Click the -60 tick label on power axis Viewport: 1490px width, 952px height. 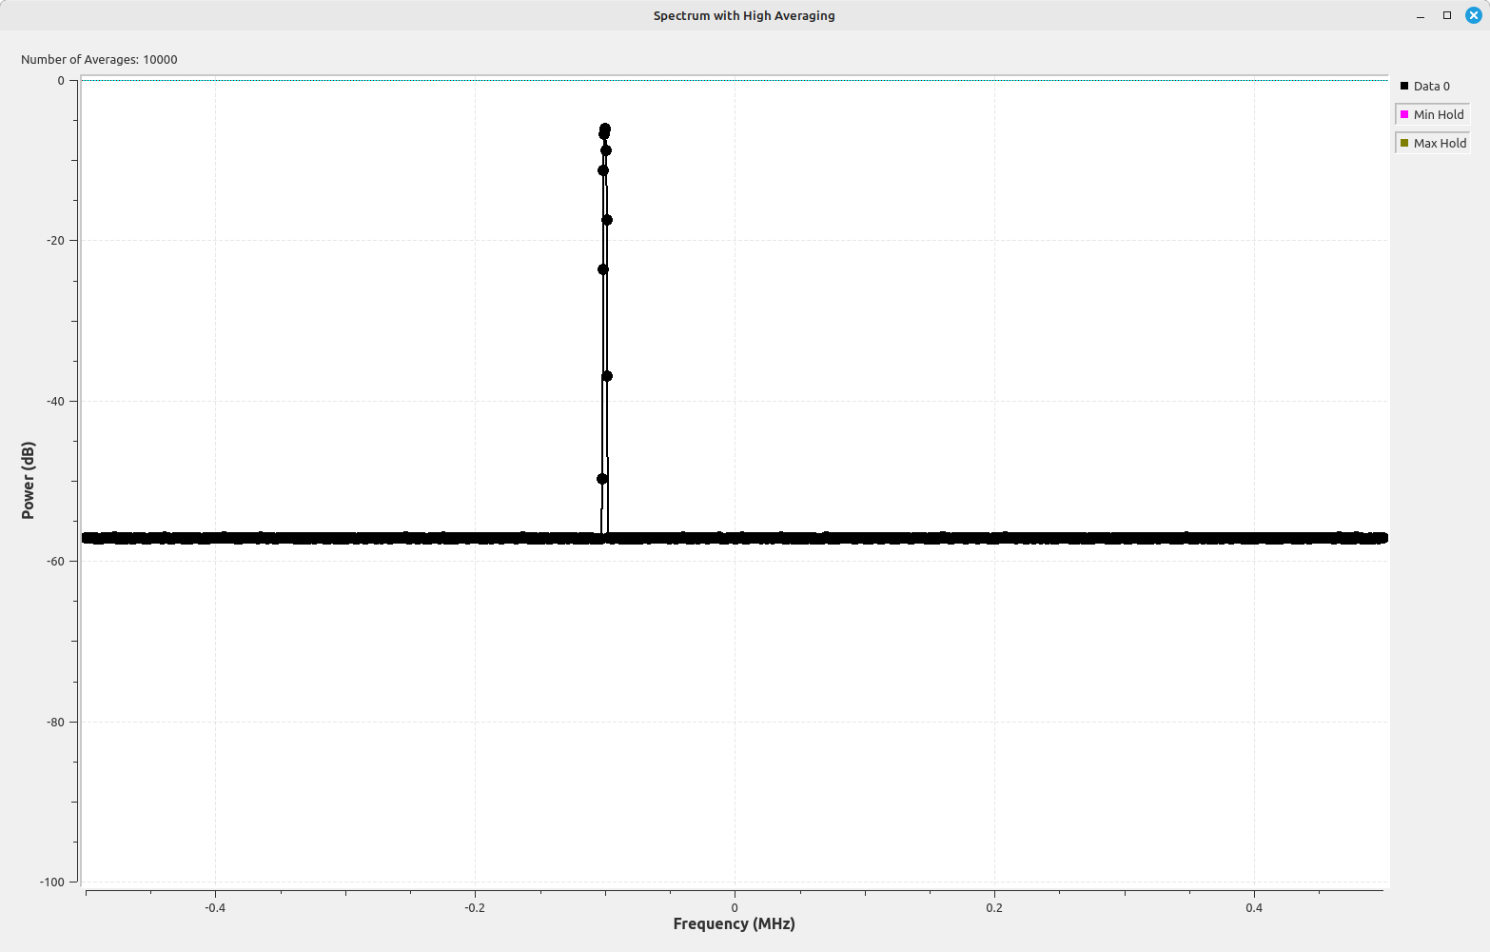click(x=55, y=562)
